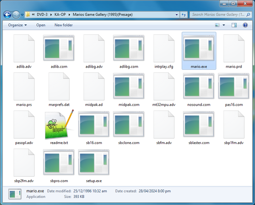Select the adlibg.com application icon
This screenshot has height=205, width=255.
[129, 48]
